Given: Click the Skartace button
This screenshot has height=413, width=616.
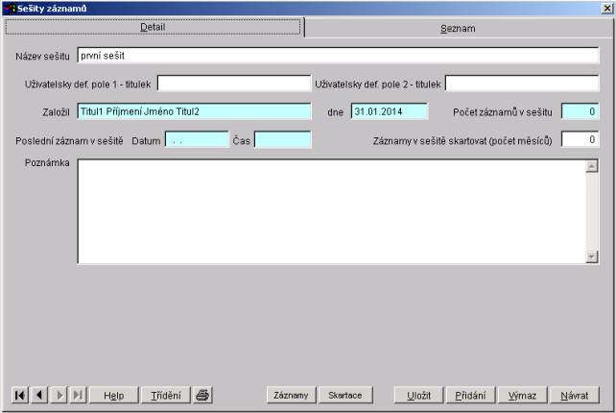Looking at the screenshot, I should (x=344, y=395).
